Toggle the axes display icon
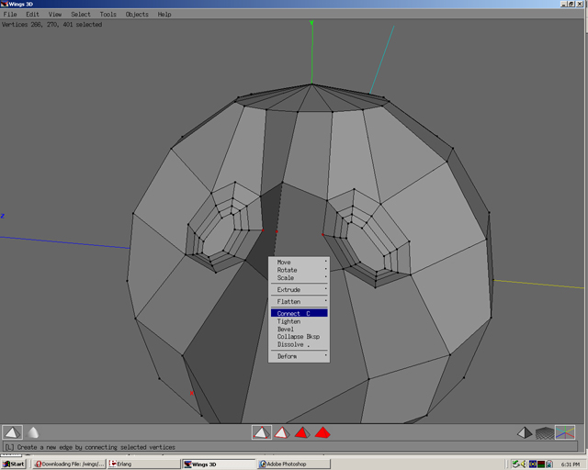Image resolution: width=588 pixels, height=470 pixels. coord(565,432)
